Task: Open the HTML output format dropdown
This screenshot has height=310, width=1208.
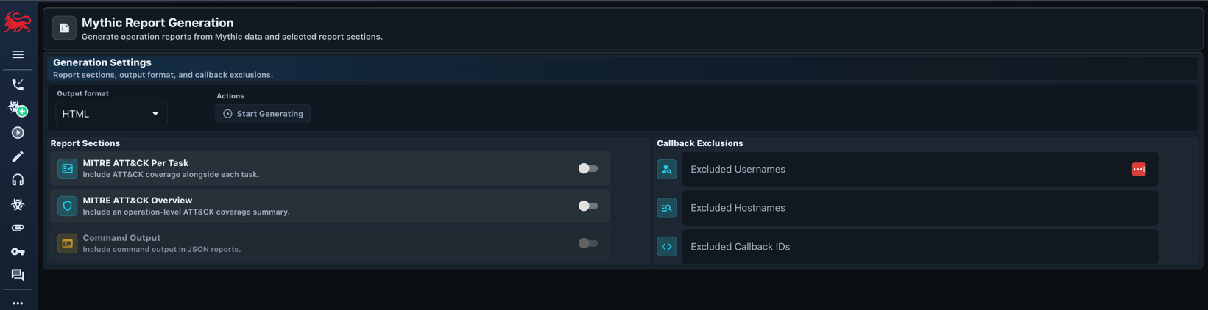Action: coord(111,114)
